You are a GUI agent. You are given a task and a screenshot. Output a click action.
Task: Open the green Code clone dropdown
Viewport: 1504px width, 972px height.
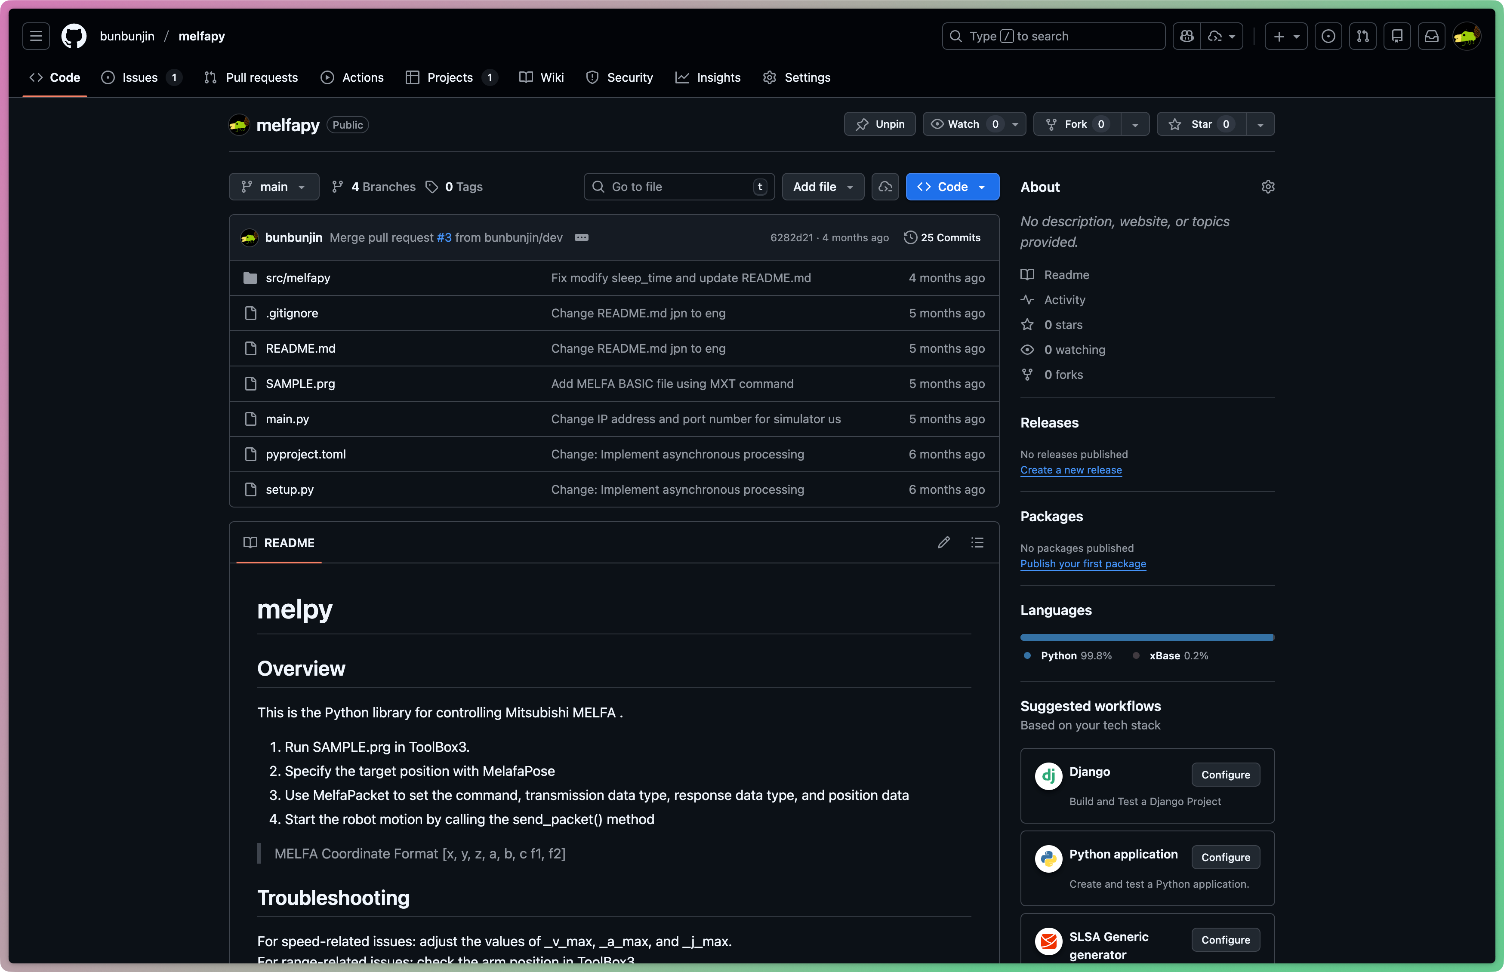(952, 187)
